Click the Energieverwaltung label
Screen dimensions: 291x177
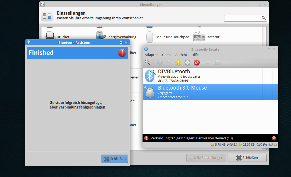121,37
